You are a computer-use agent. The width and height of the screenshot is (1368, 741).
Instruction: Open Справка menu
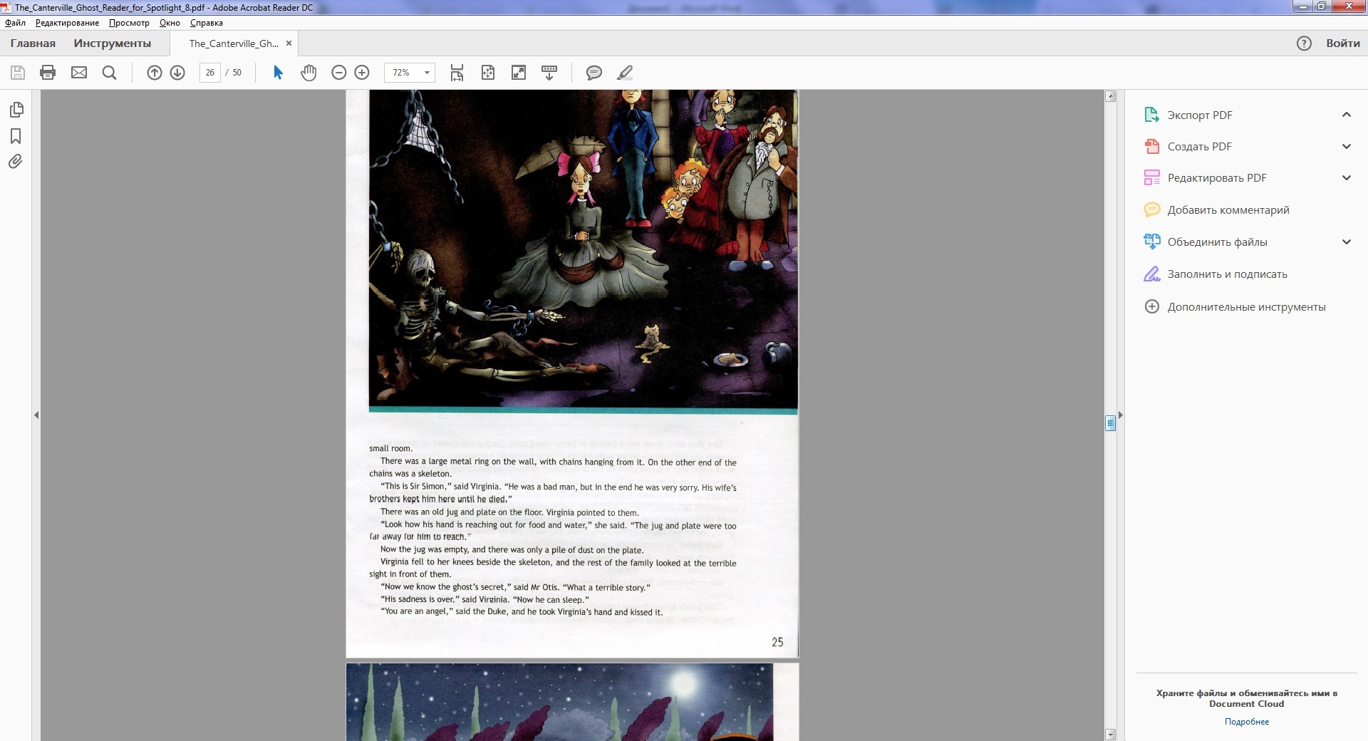pyautogui.click(x=207, y=23)
